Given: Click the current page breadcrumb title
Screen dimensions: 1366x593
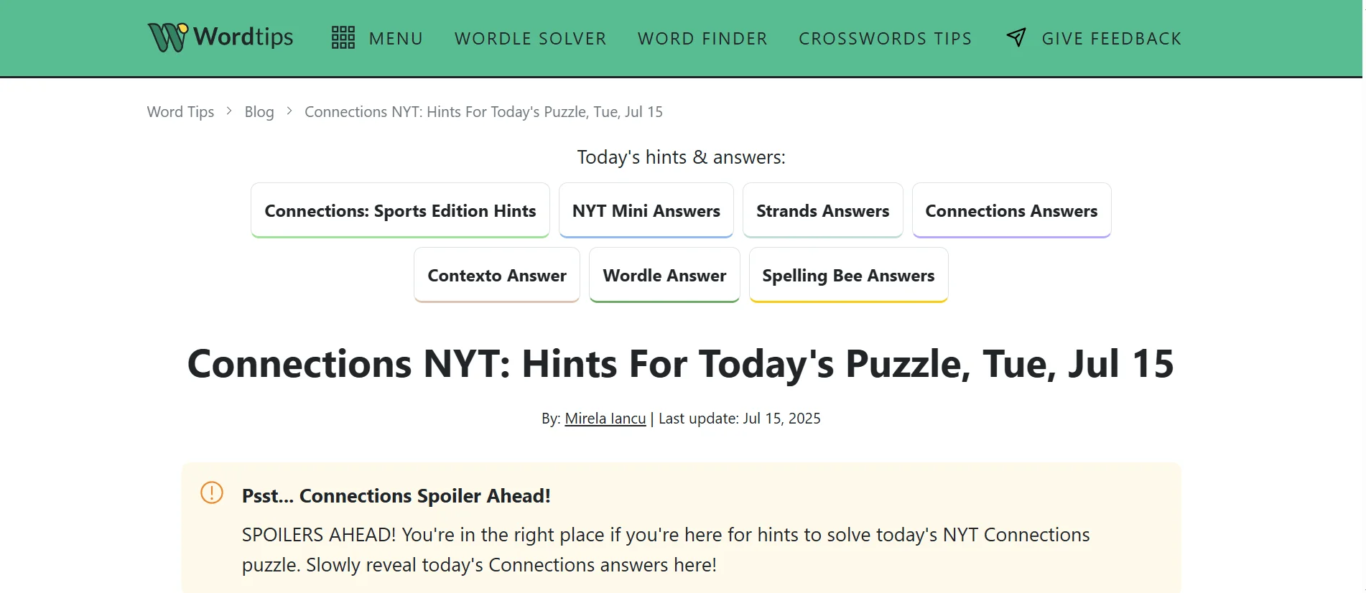Looking at the screenshot, I should (483, 111).
